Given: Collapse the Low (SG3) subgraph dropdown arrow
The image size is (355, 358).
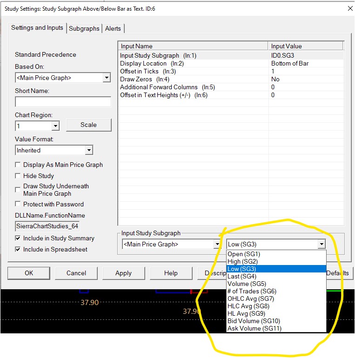Looking at the screenshot, I should [x=322, y=244].
